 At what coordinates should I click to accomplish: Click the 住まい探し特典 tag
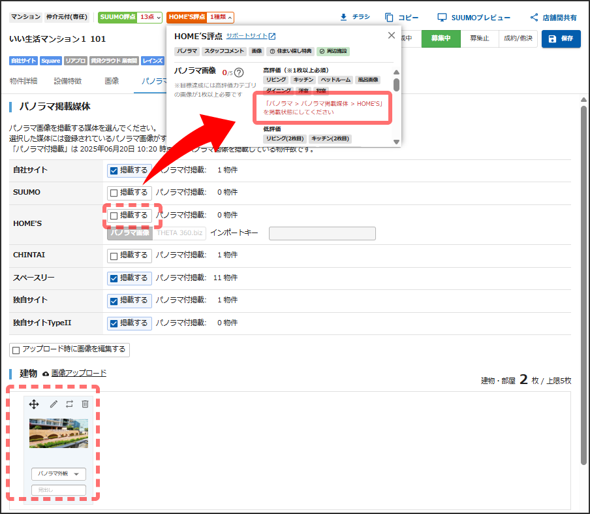pyautogui.click(x=290, y=51)
